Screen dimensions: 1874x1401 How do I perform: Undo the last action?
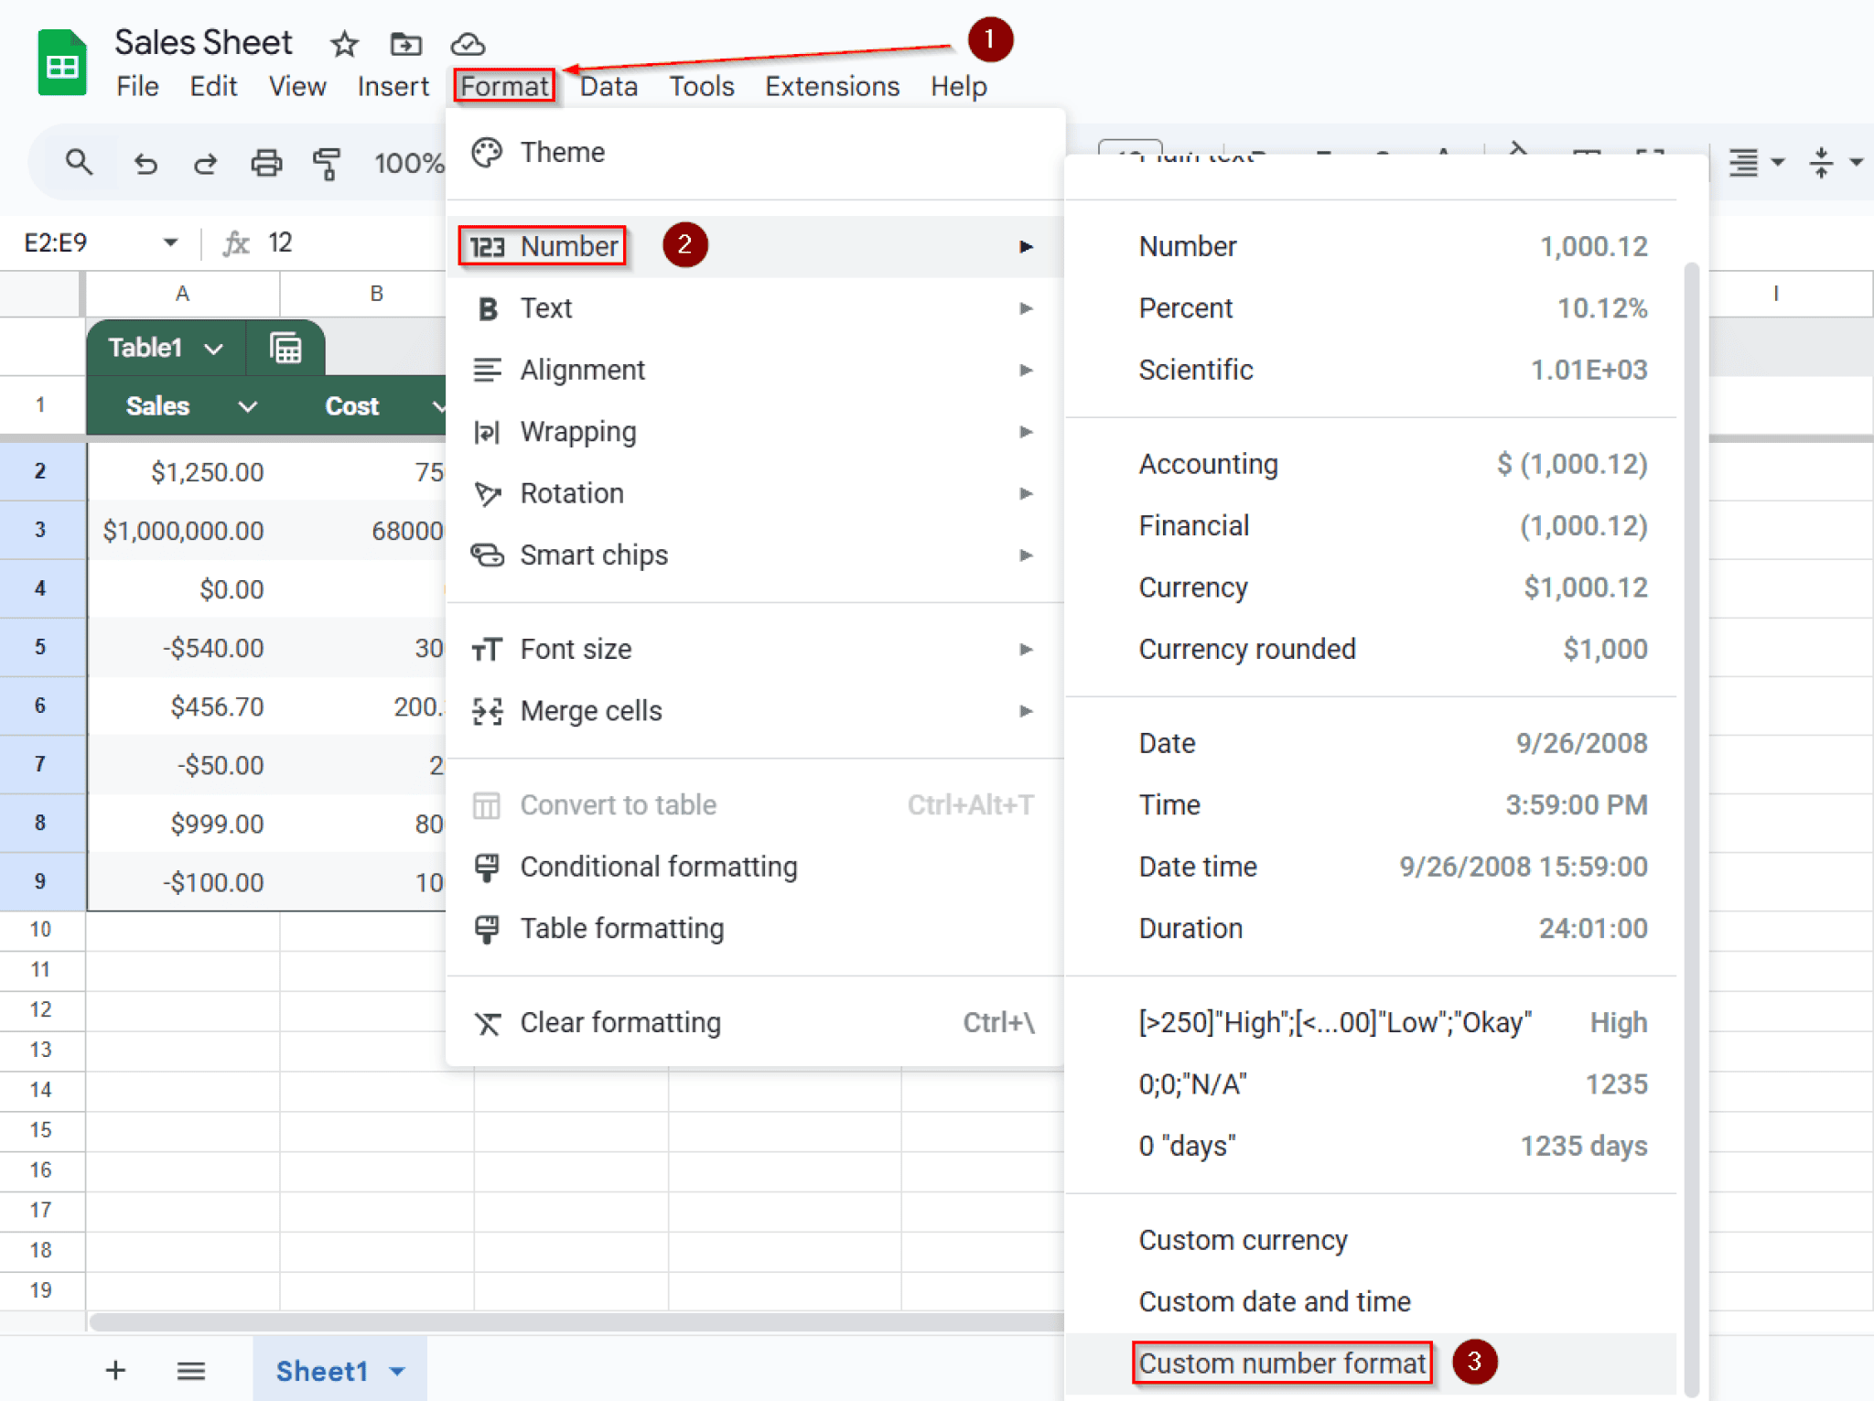[x=146, y=162]
